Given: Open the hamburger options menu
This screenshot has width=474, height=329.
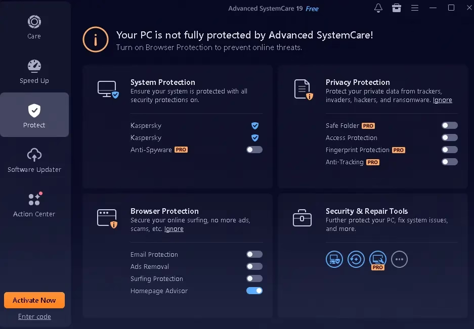Looking at the screenshot, I should [415, 8].
